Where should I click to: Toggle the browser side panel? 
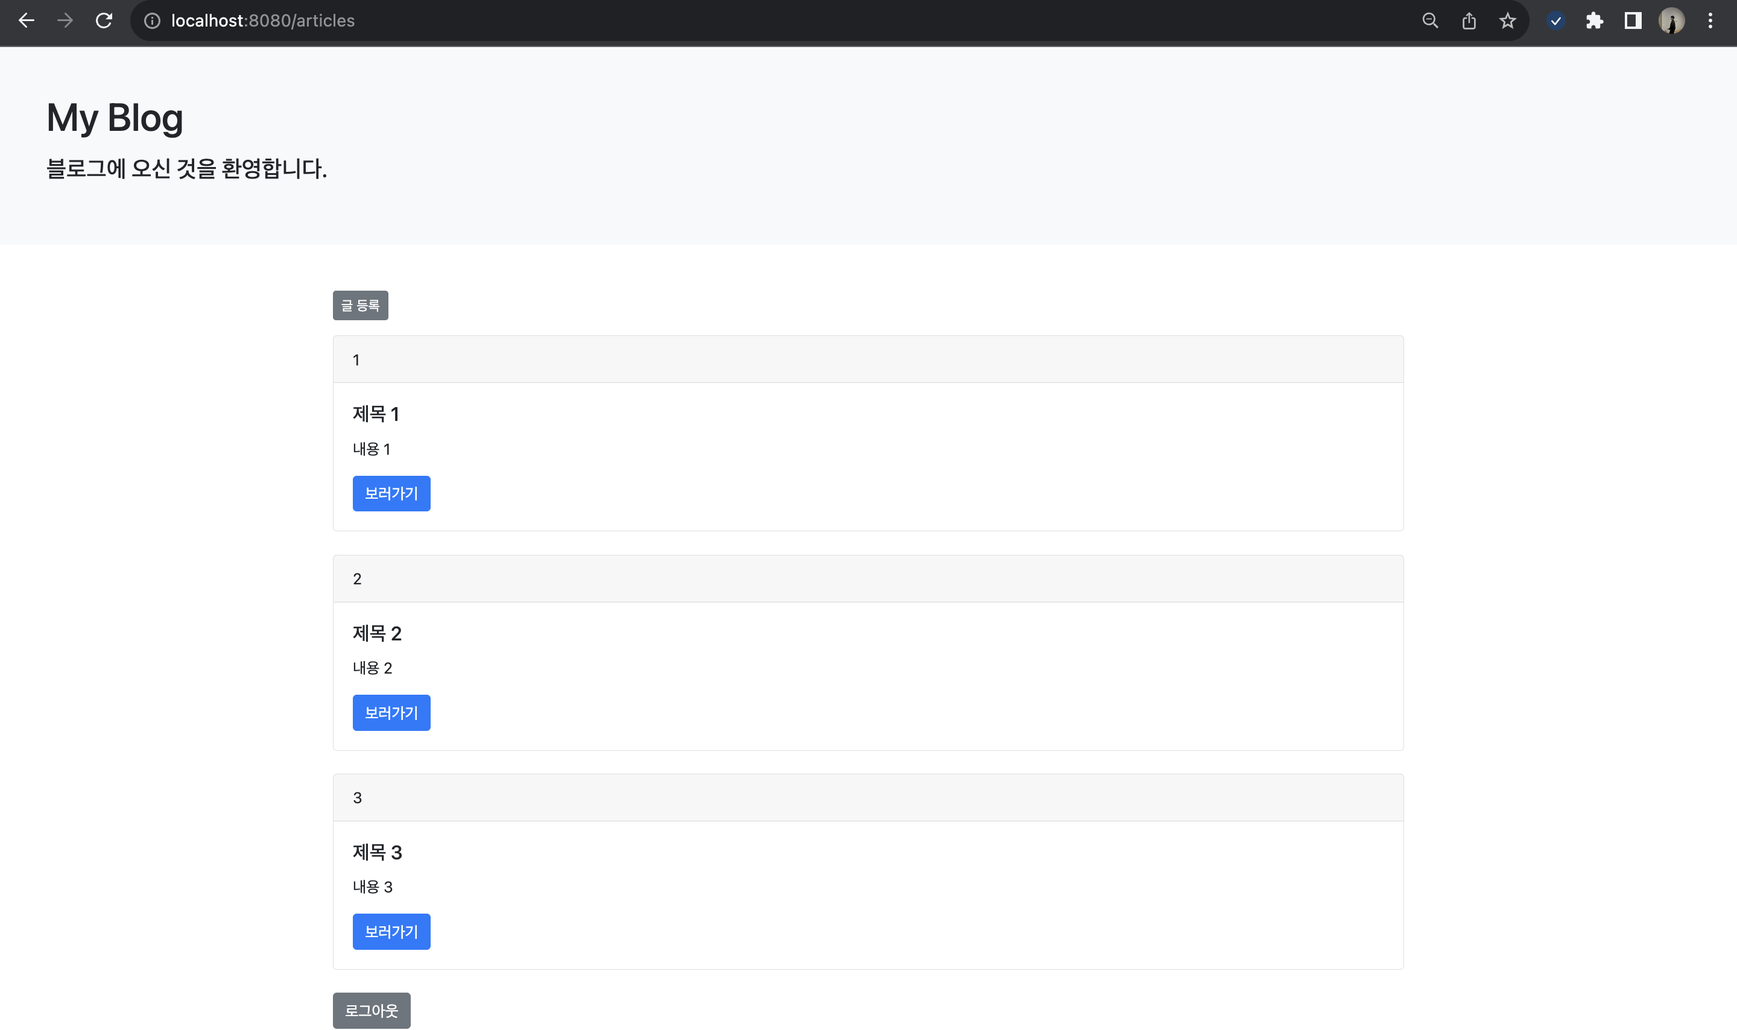(1633, 21)
